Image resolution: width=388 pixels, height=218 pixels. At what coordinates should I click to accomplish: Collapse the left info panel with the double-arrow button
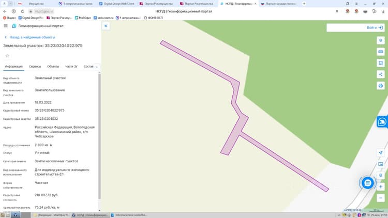[x=106, y=26]
